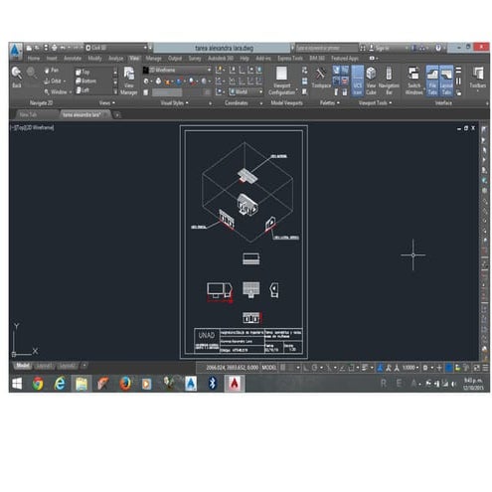Open the Civil 3D workspace dropdown
Image resolution: width=492 pixels, height=492 pixels.
click(x=116, y=48)
